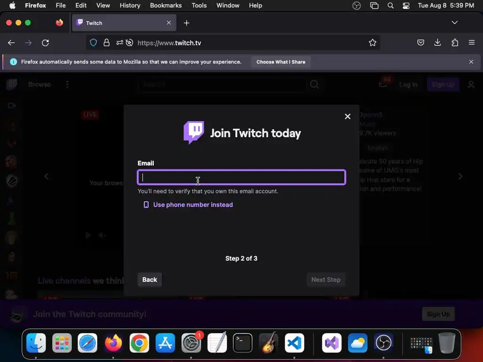The height and width of the screenshot is (362, 483).
Task: Click the Spotlight search icon
Action: click(x=390, y=6)
